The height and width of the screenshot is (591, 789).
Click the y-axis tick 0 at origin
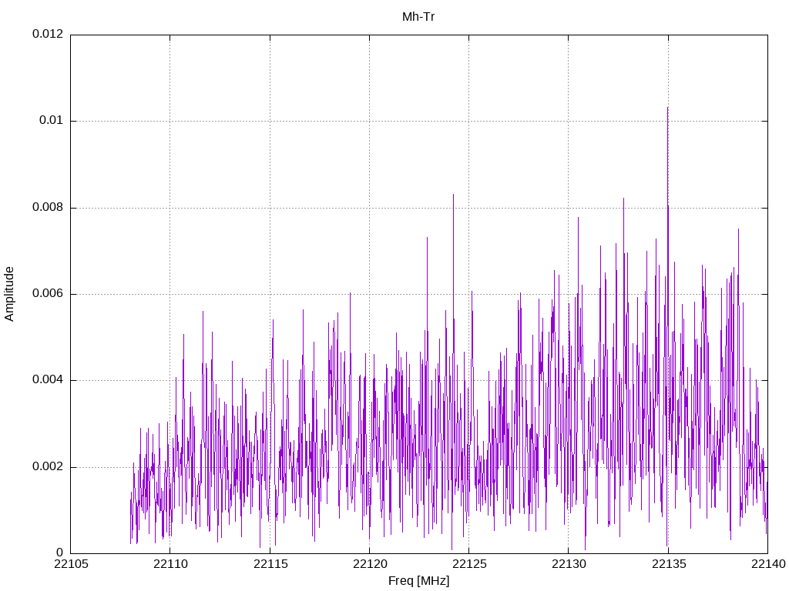pyautogui.click(x=60, y=553)
